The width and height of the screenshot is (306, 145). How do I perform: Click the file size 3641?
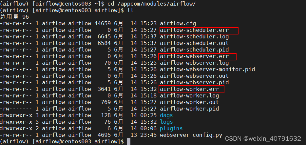click(104, 89)
